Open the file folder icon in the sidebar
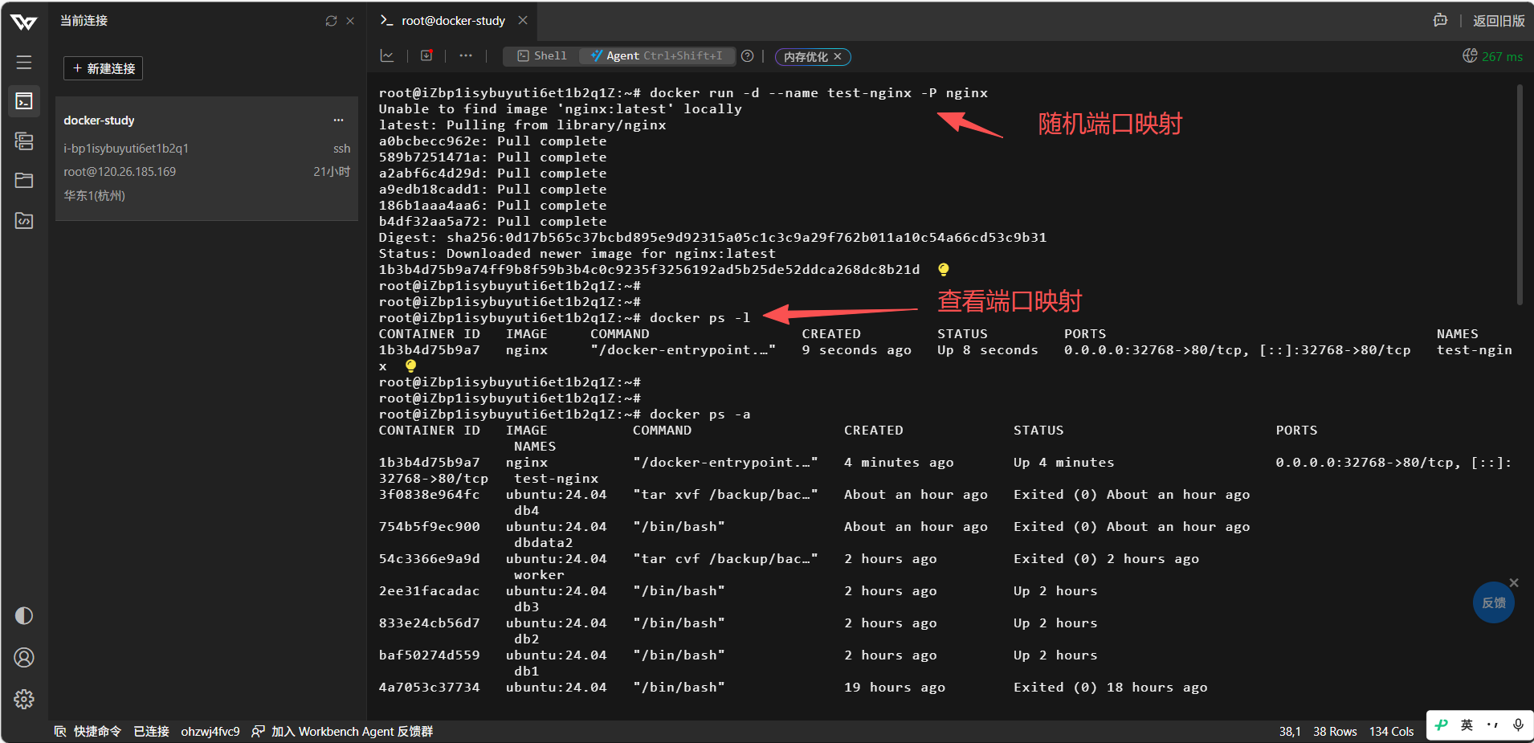 [24, 180]
